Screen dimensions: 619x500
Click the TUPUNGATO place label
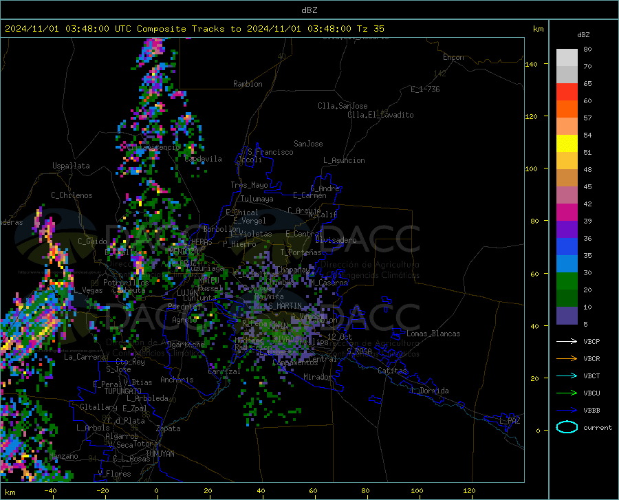pos(123,391)
